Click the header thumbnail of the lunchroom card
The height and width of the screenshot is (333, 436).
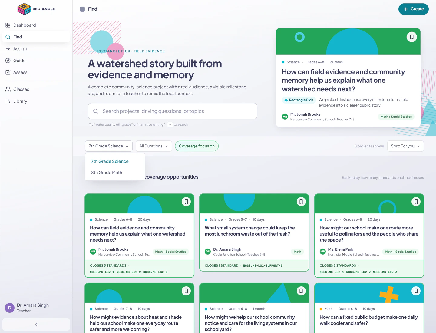254,204
